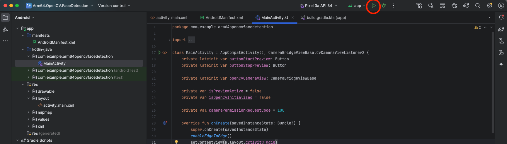Viewport: 507px width, 144px height.
Task: Open the Pixel 3a API 34 device dropdown
Action: tap(319, 6)
